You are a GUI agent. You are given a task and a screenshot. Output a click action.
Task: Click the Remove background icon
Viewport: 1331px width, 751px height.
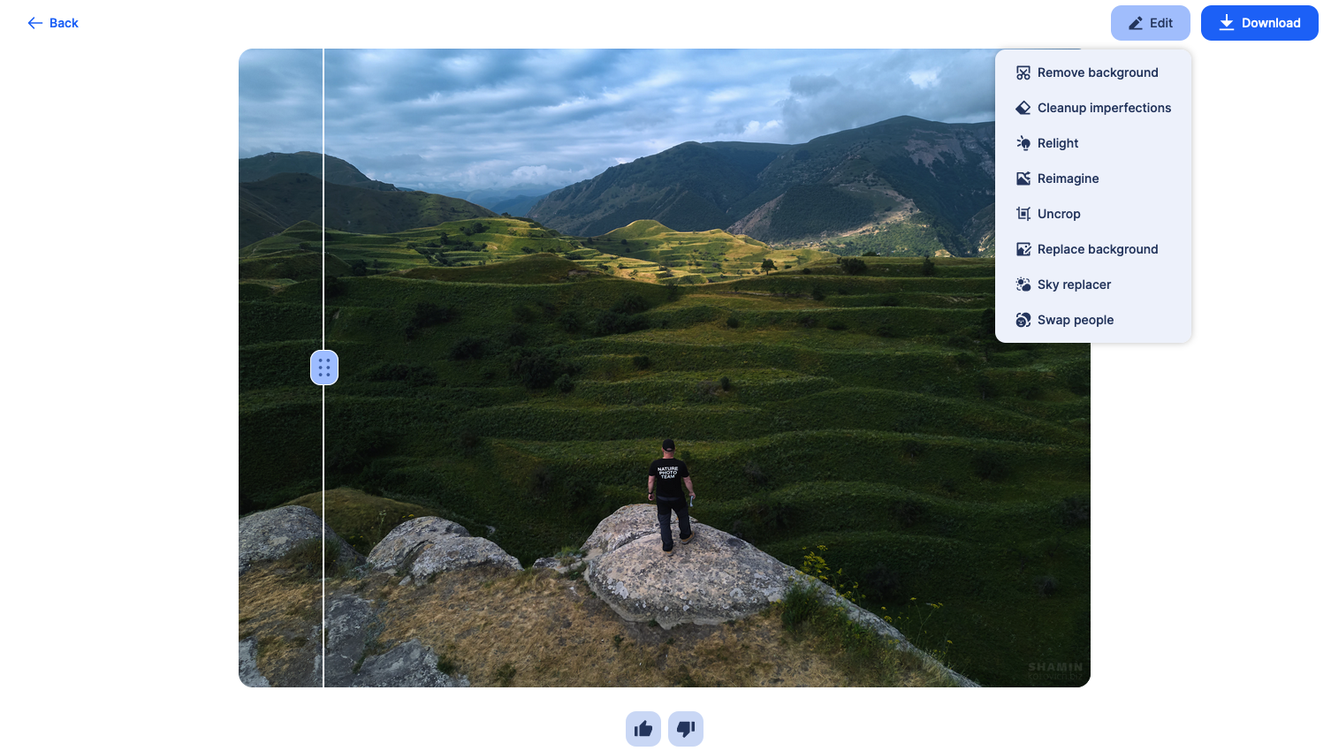1023,72
